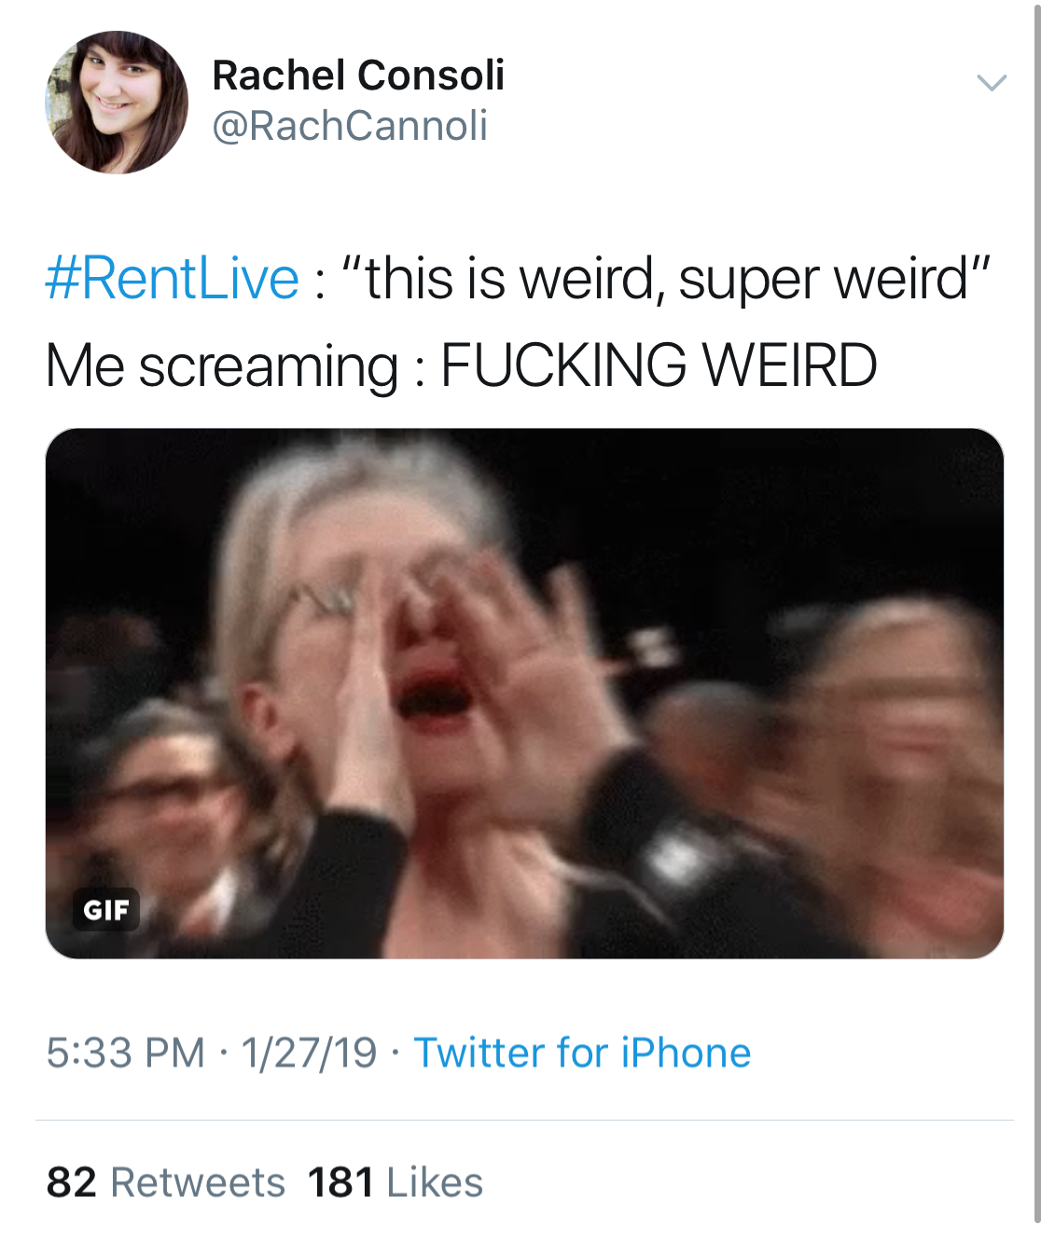This screenshot has height=1239, width=1041.
Task: Expand the tweet options chevron menu
Action: pyautogui.click(x=992, y=82)
